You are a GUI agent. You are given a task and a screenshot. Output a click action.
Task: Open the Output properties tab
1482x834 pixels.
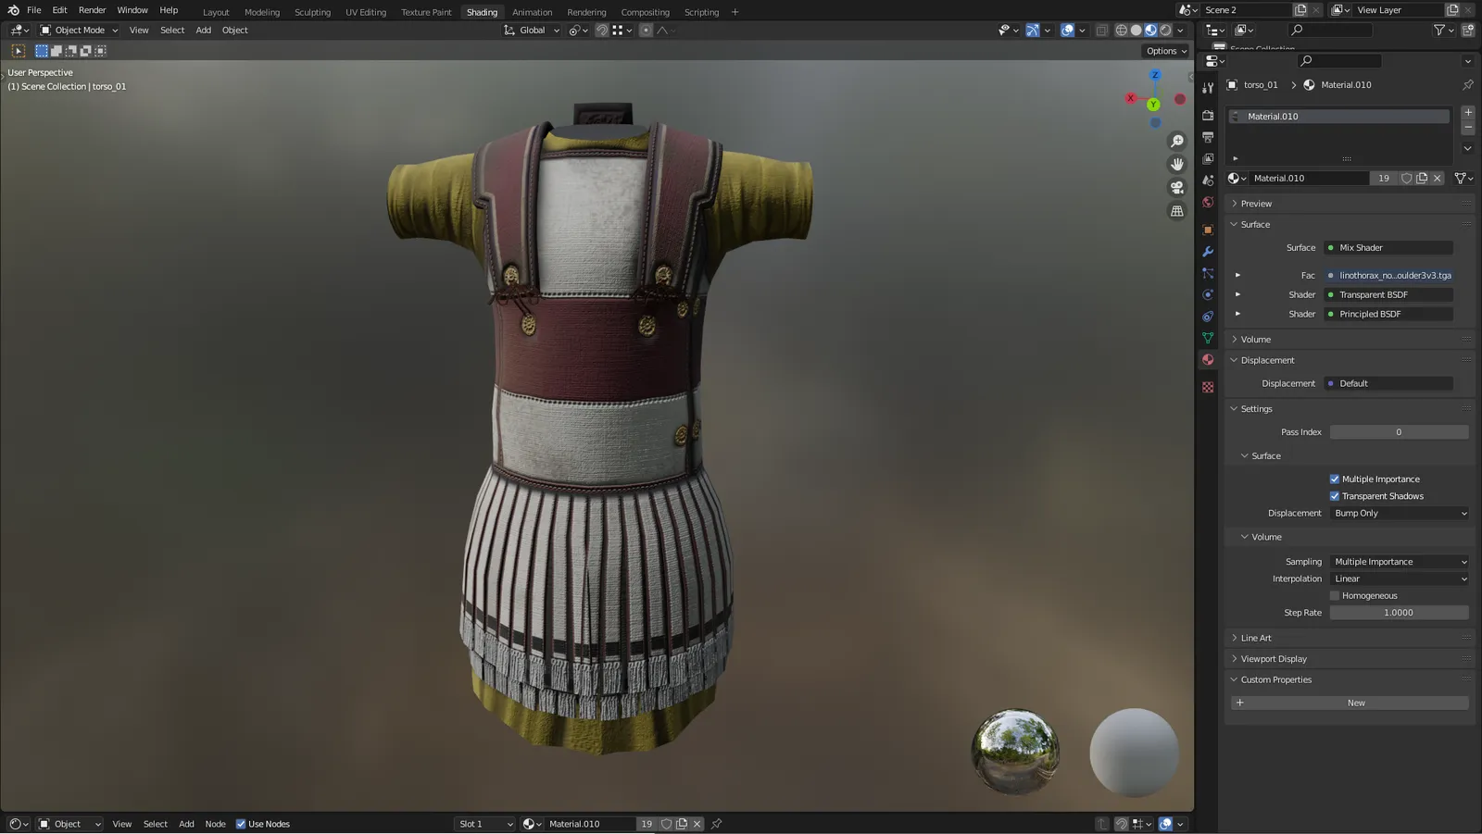tap(1208, 137)
